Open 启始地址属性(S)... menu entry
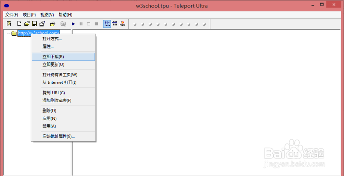This screenshot has width=344, height=176. click(x=63, y=137)
